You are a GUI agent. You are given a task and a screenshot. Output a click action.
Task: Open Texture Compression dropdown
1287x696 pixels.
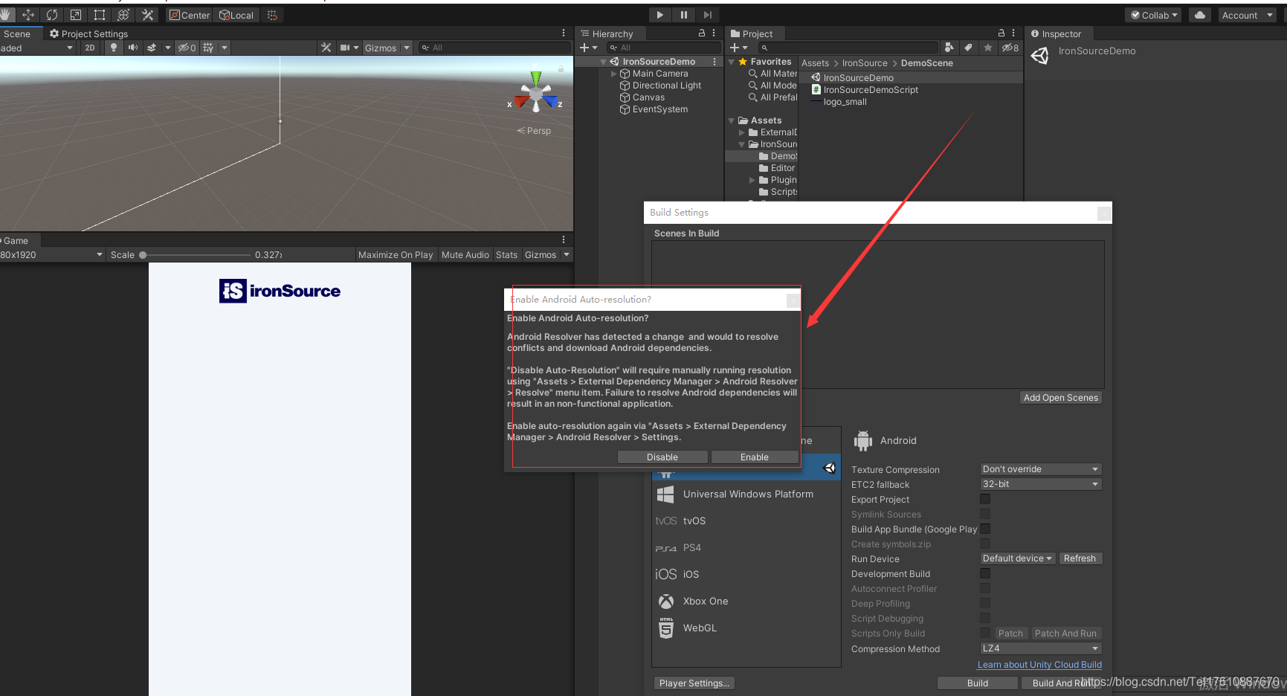(1040, 469)
